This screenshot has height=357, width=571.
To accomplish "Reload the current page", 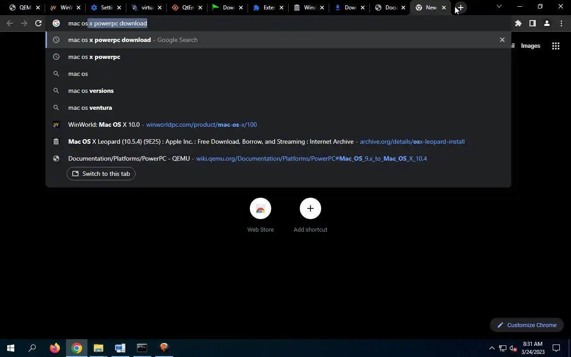I will [38, 23].
